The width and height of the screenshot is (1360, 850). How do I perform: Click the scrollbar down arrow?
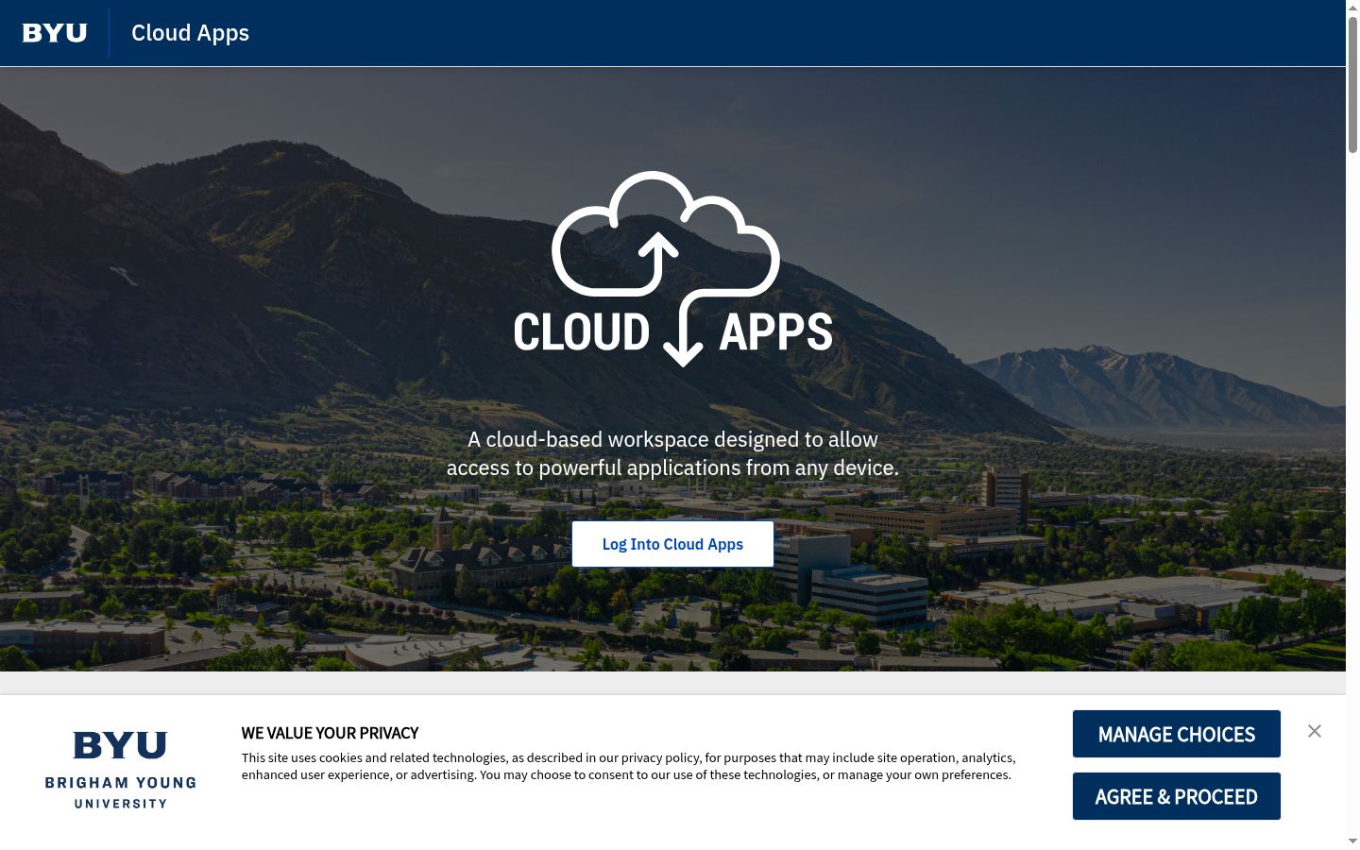point(1352,841)
